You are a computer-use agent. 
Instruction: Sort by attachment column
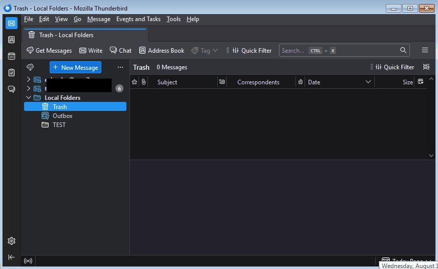point(143,82)
